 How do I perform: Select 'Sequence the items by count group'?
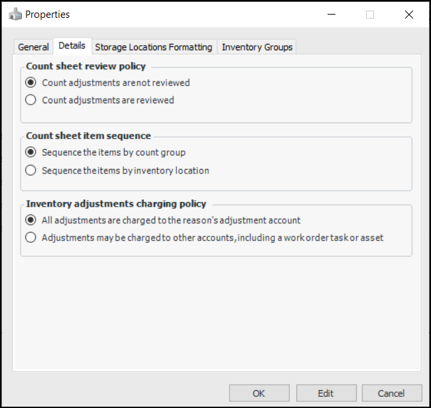(31, 152)
